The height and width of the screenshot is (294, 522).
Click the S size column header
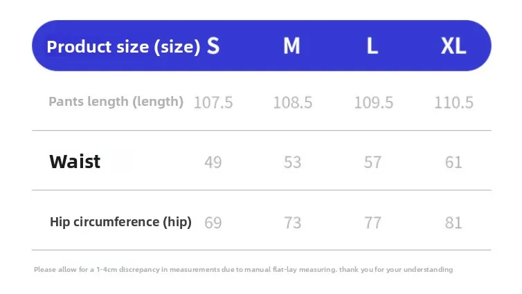click(x=213, y=46)
